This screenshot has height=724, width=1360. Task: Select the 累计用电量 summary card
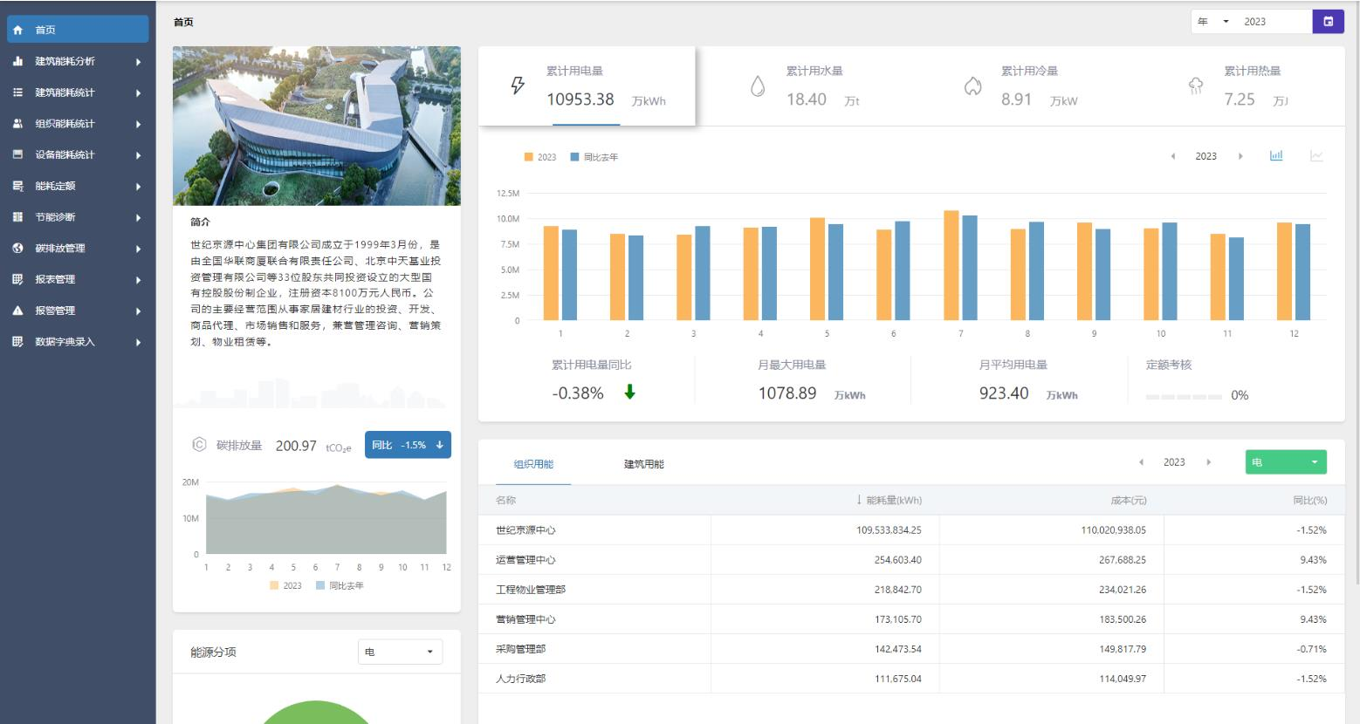[587, 86]
